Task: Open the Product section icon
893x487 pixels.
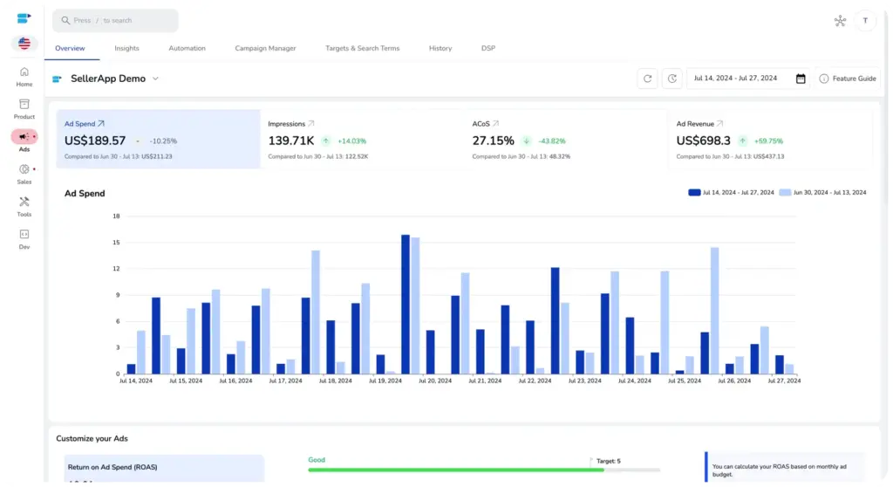Action: click(24, 105)
